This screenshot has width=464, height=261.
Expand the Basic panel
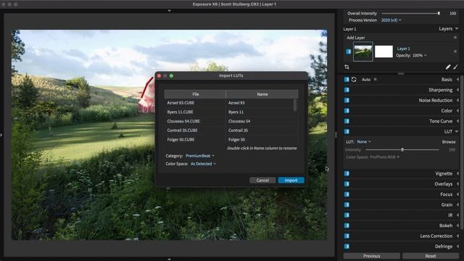(x=457, y=79)
